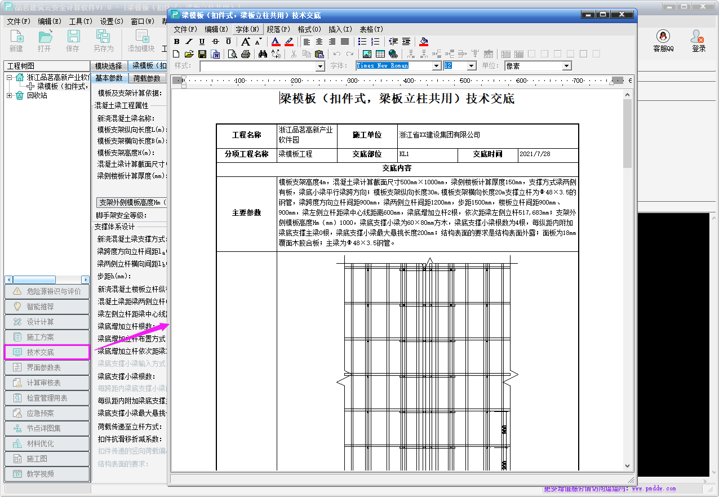Image resolution: width=719 pixels, height=497 pixels.
Task: Open the 段落(P) menu
Action: [278, 29]
